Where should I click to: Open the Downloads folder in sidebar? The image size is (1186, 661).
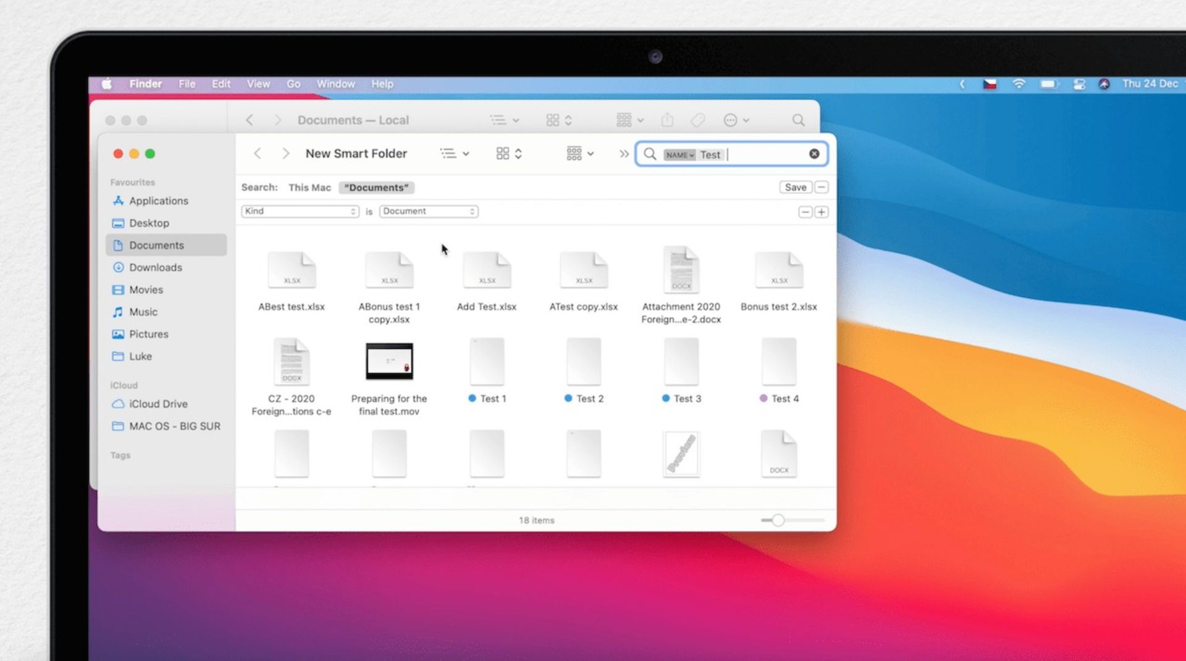coord(155,267)
